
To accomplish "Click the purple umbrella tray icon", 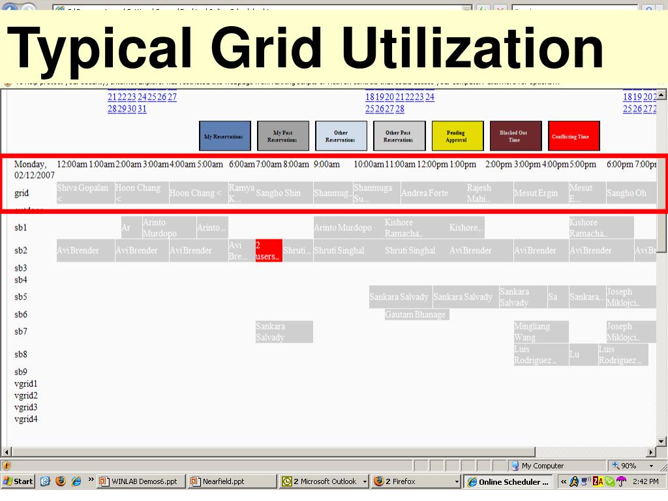I will [622, 481].
